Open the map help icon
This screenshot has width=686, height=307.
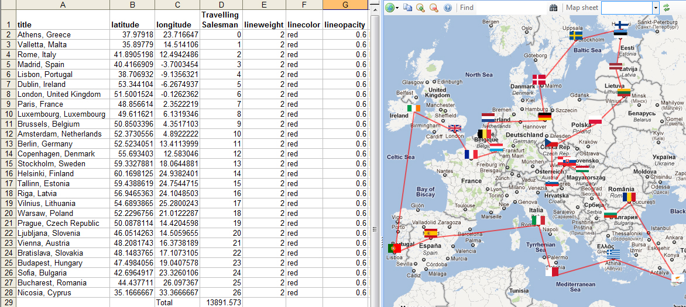(x=447, y=8)
